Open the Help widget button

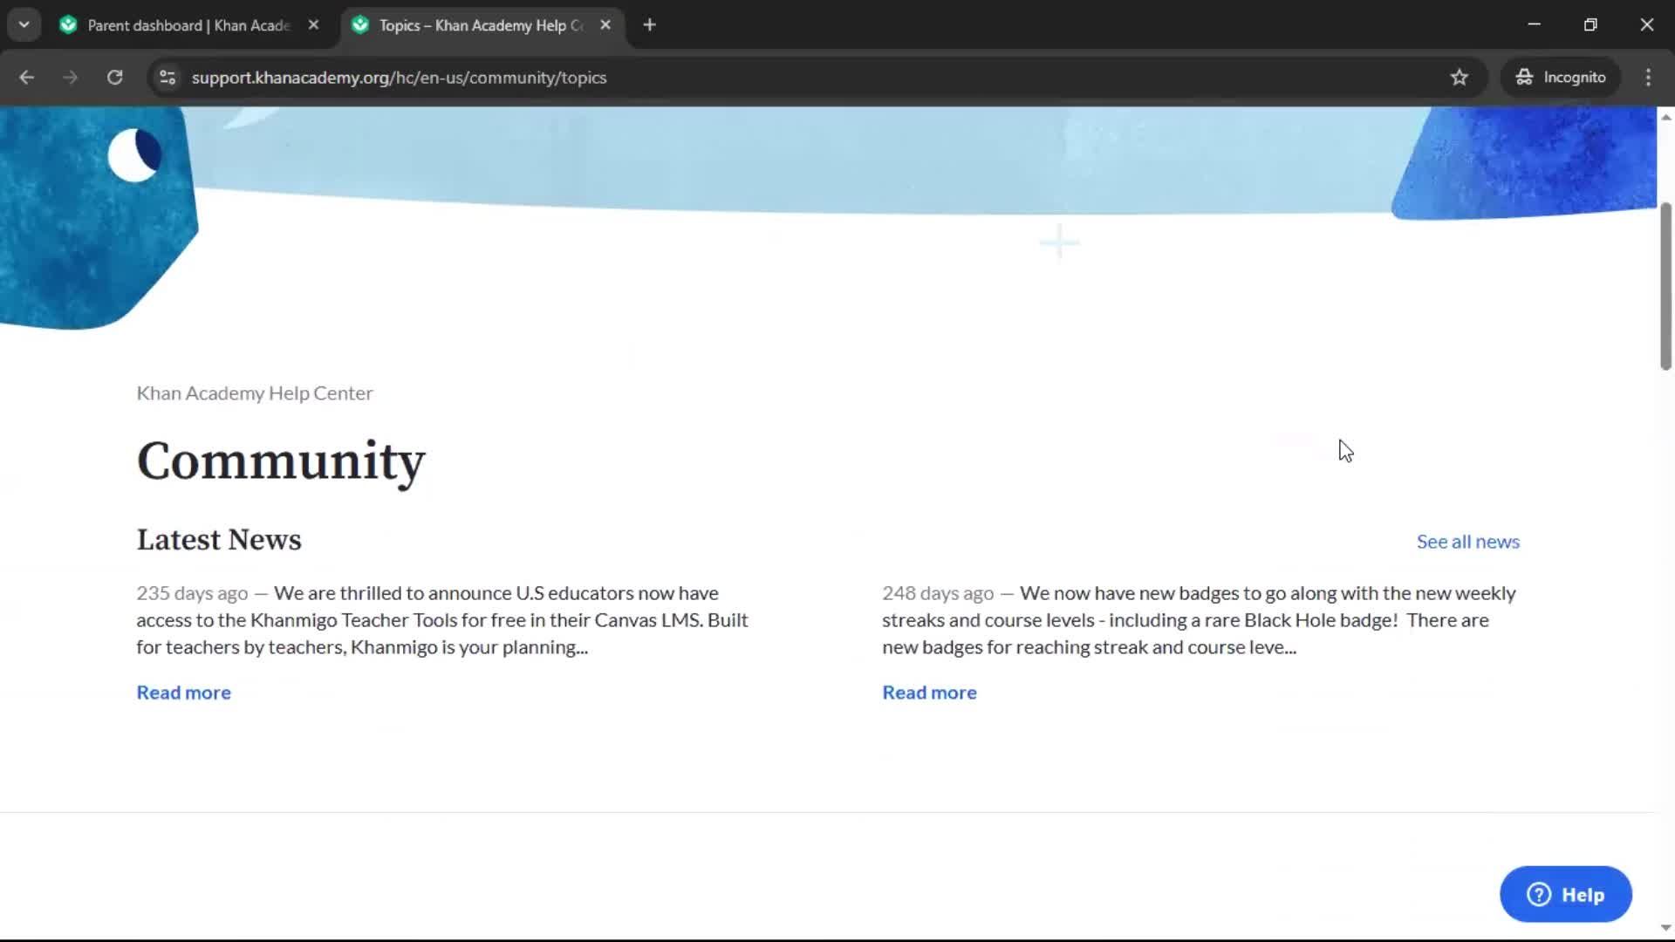(1566, 895)
